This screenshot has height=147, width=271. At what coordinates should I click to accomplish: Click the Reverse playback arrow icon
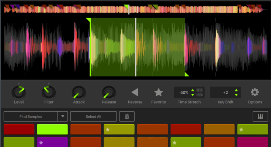135,92
